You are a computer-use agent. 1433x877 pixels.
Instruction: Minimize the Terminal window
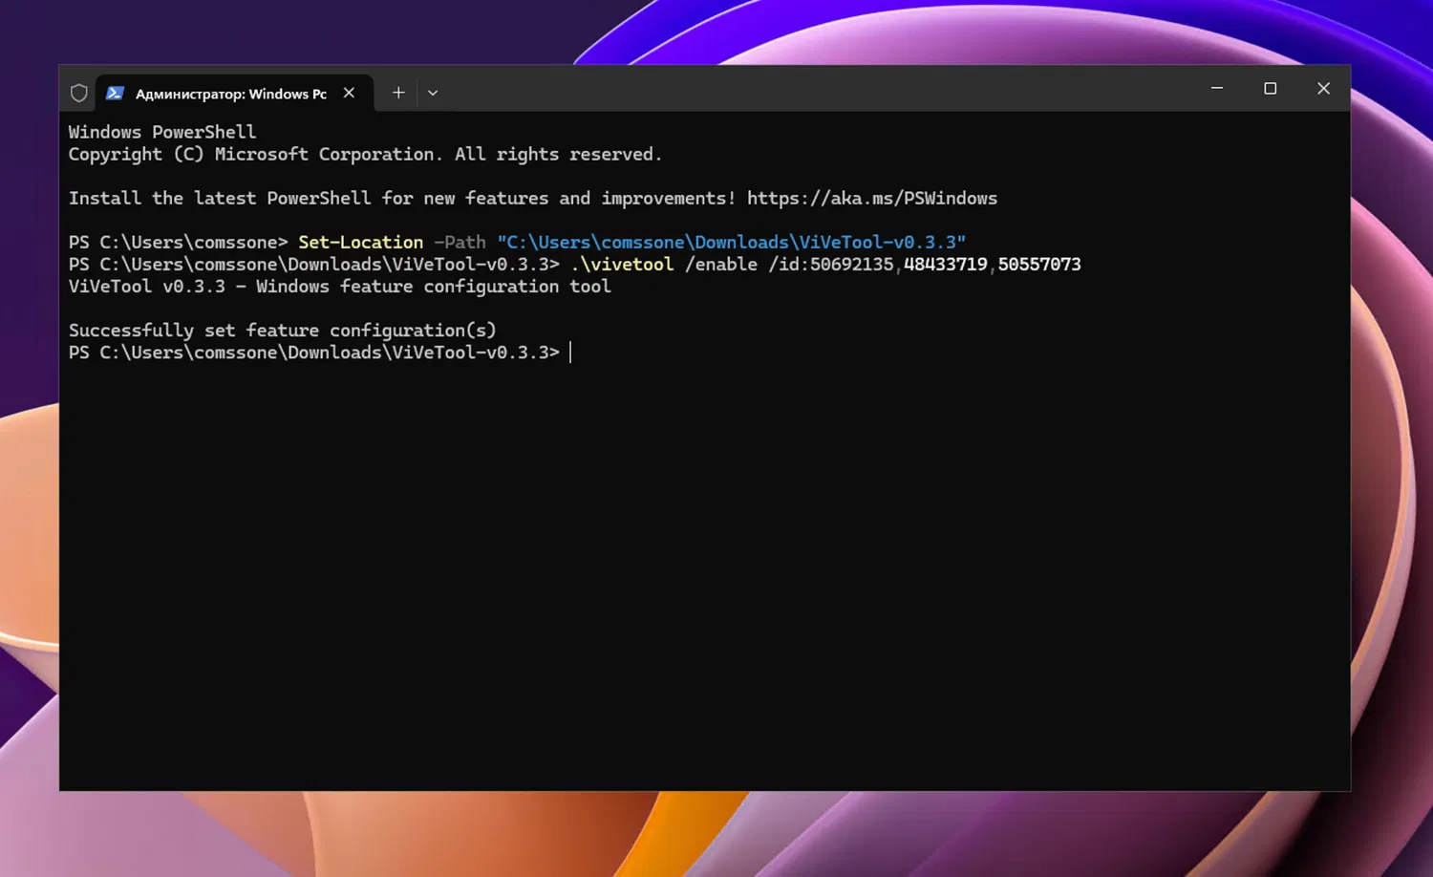point(1217,88)
